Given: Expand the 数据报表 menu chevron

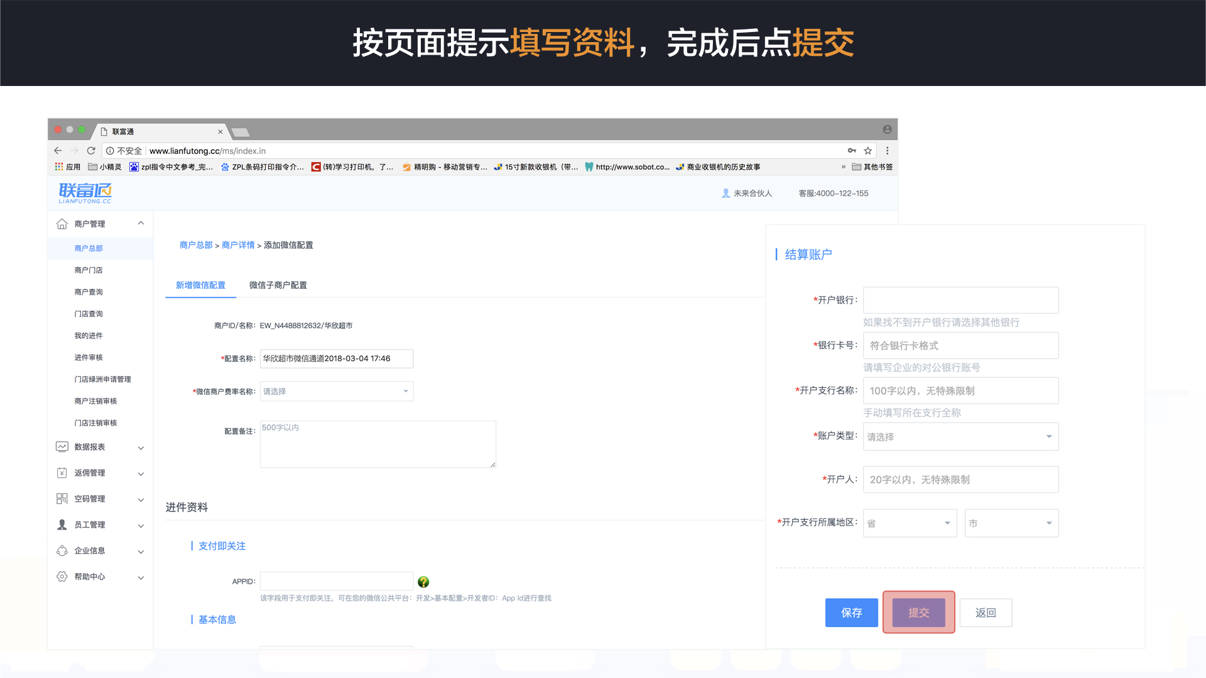Looking at the screenshot, I should coord(141,448).
